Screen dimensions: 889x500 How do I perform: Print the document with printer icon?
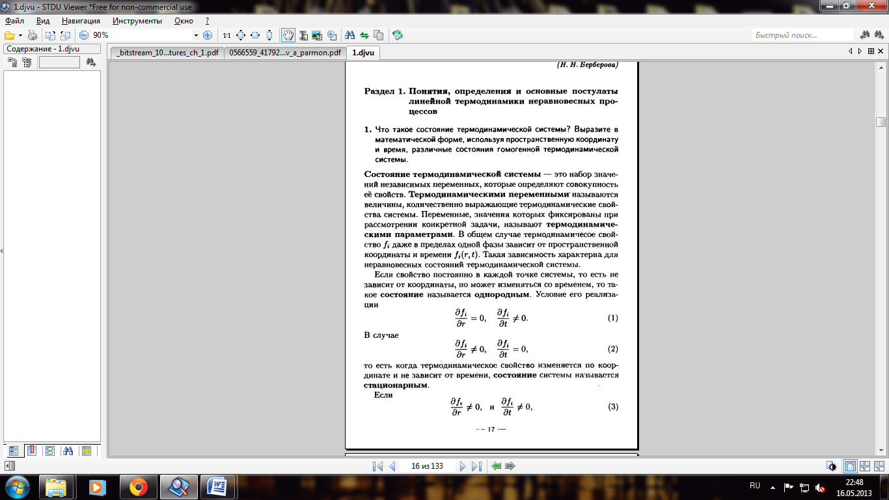(x=32, y=35)
